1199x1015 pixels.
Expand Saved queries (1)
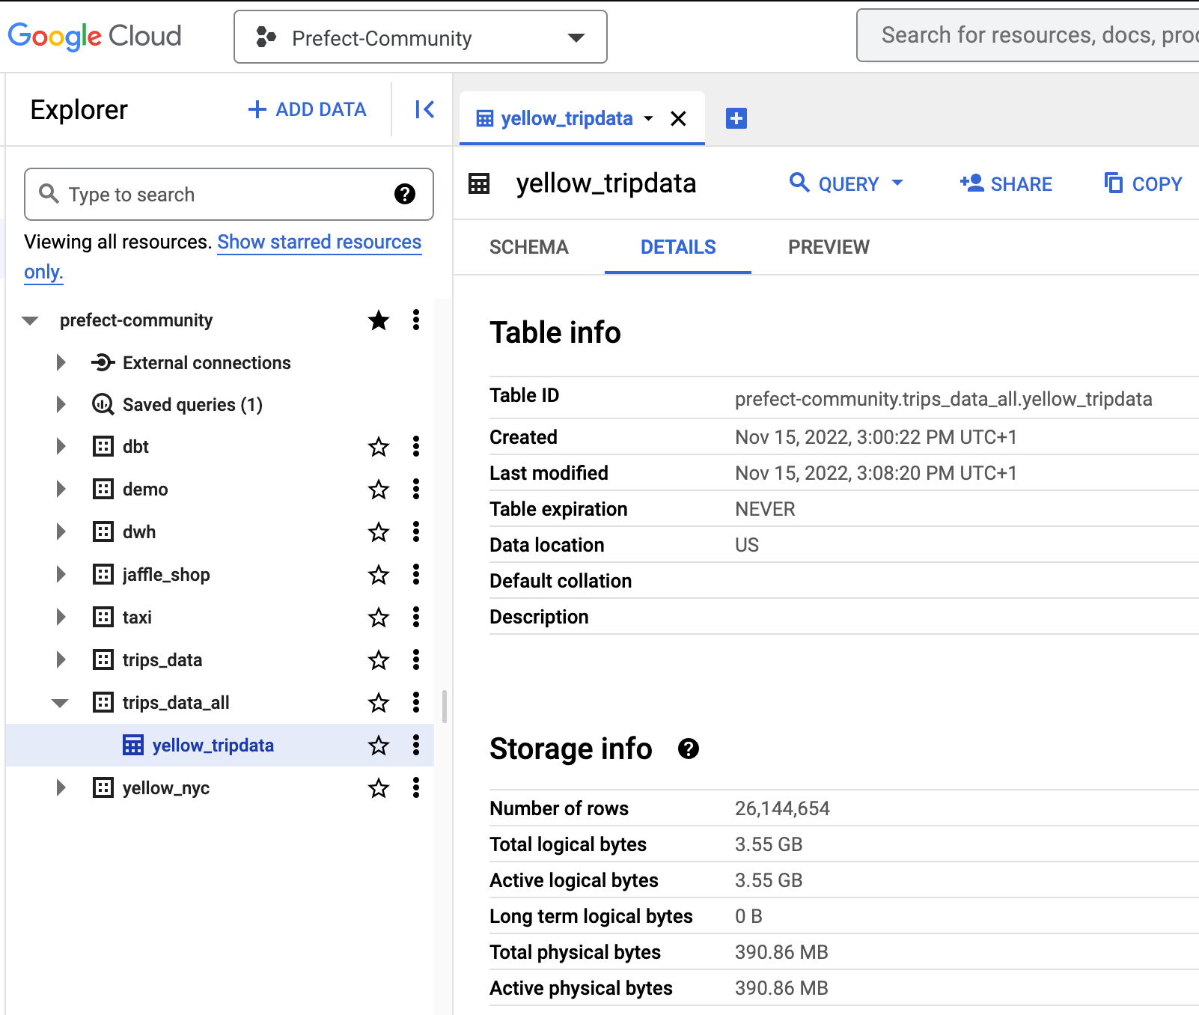61,405
